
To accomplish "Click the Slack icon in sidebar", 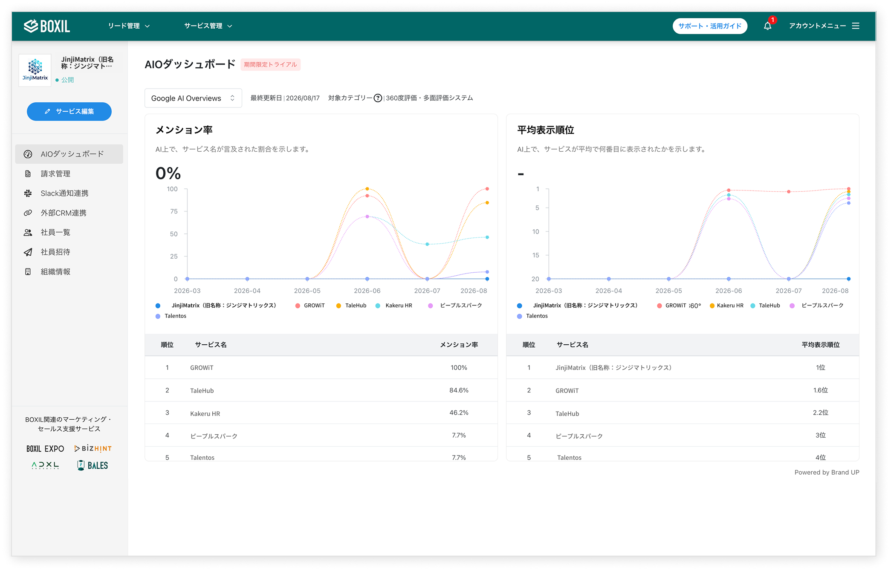I will click(x=28, y=193).
